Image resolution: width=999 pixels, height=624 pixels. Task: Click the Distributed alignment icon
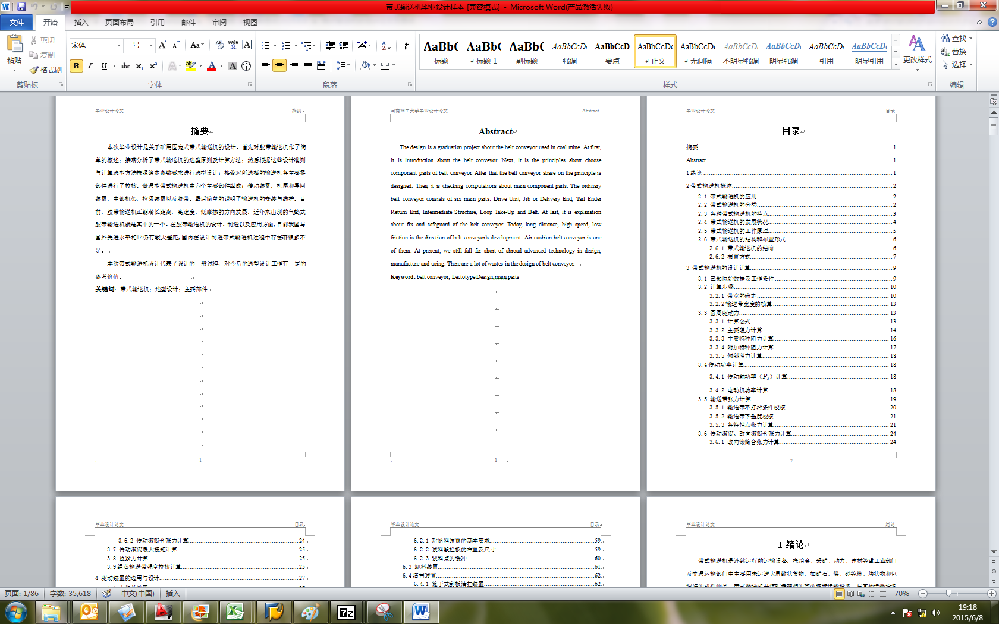pos(322,65)
